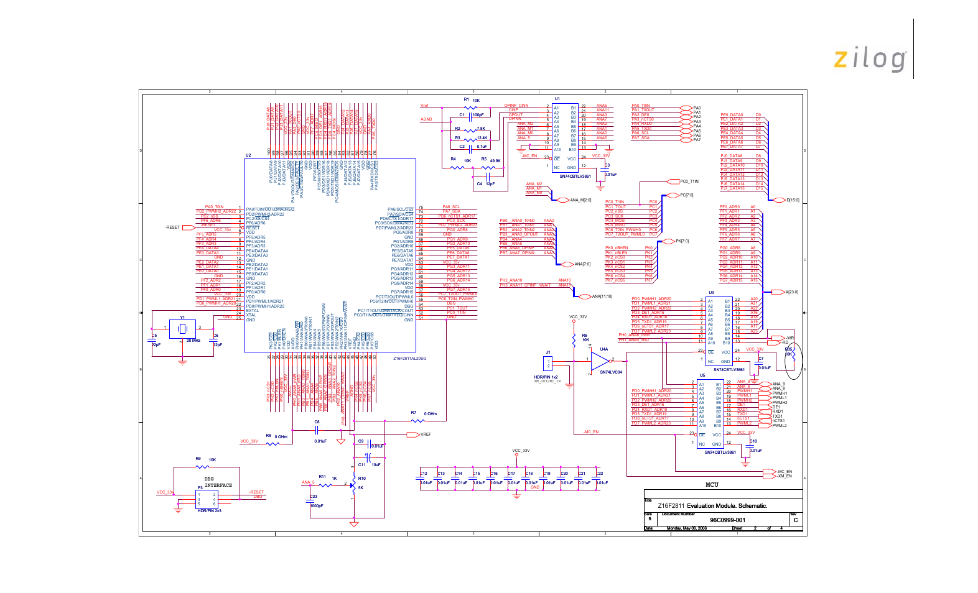Click document number 96C0999-001
978x593 pixels.
pos(727,520)
